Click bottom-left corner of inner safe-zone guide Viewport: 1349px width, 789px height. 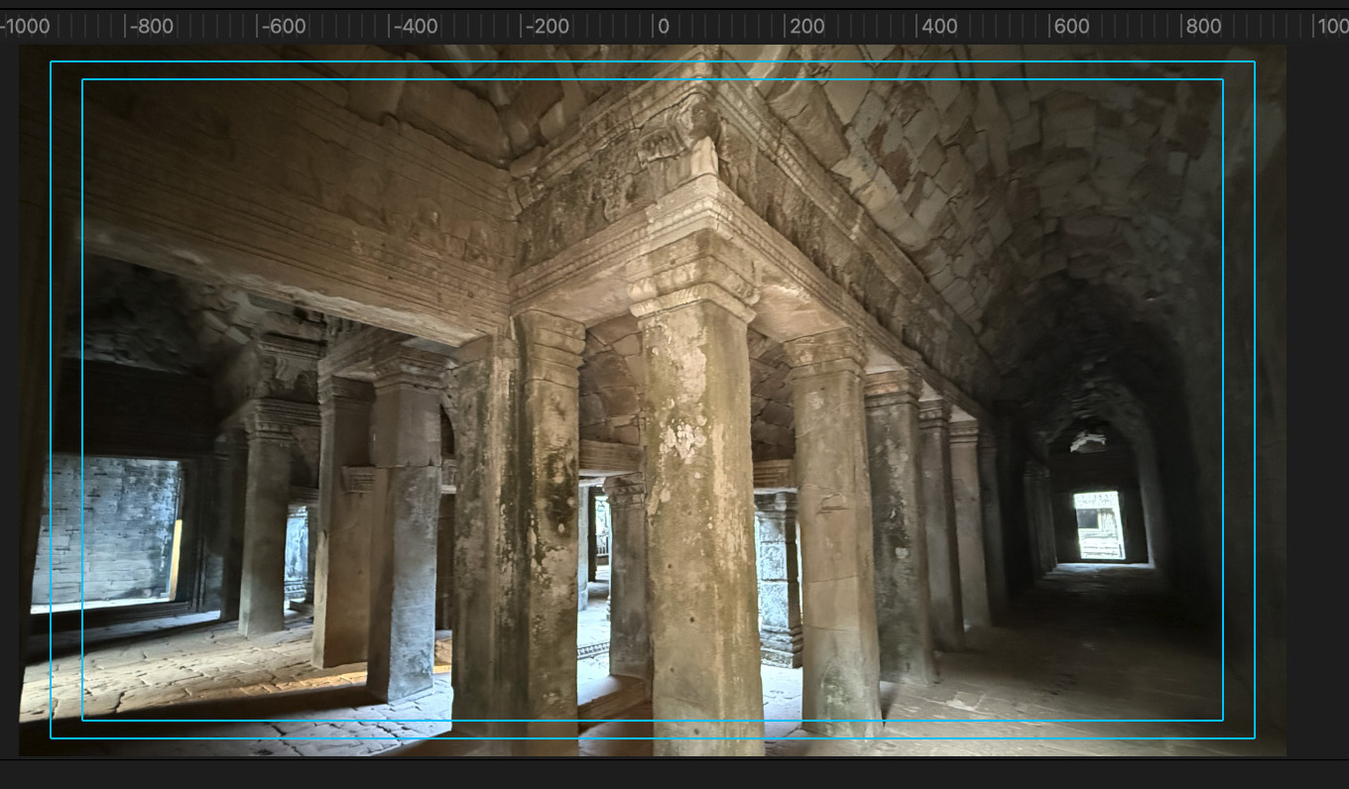(x=82, y=720)
